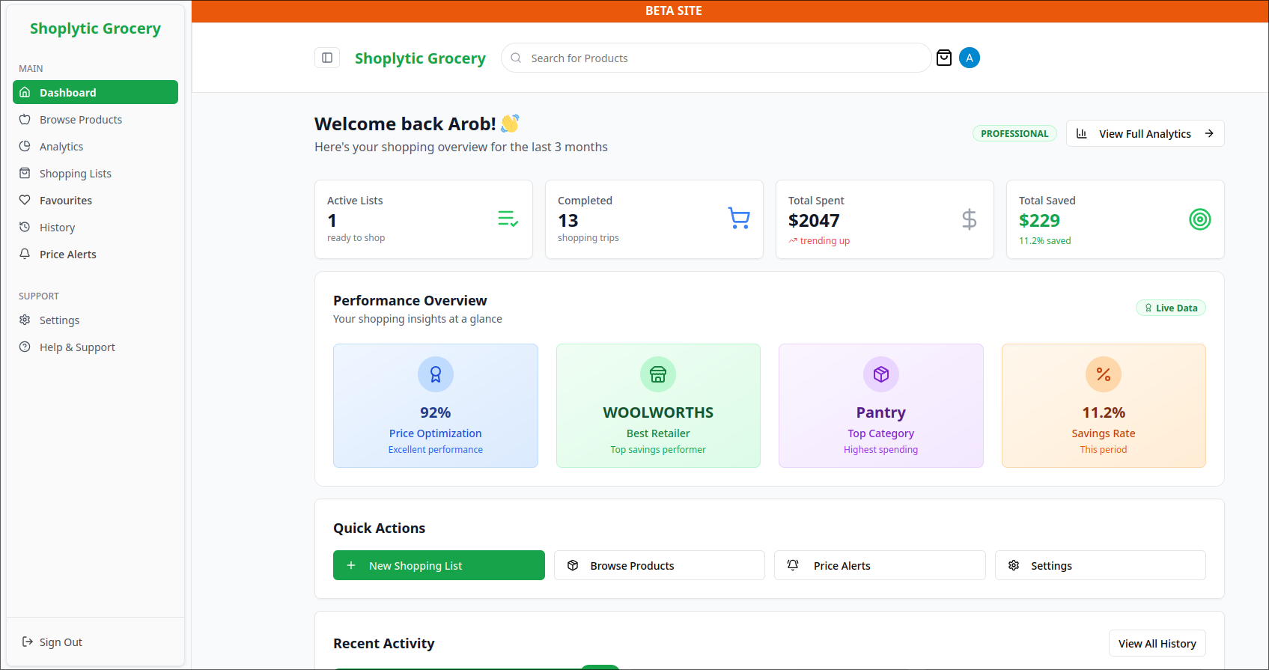The height and width of the screenshot is (670, 1269).
Task: Open the shopping bag cart icon
Action: (944, 58)
